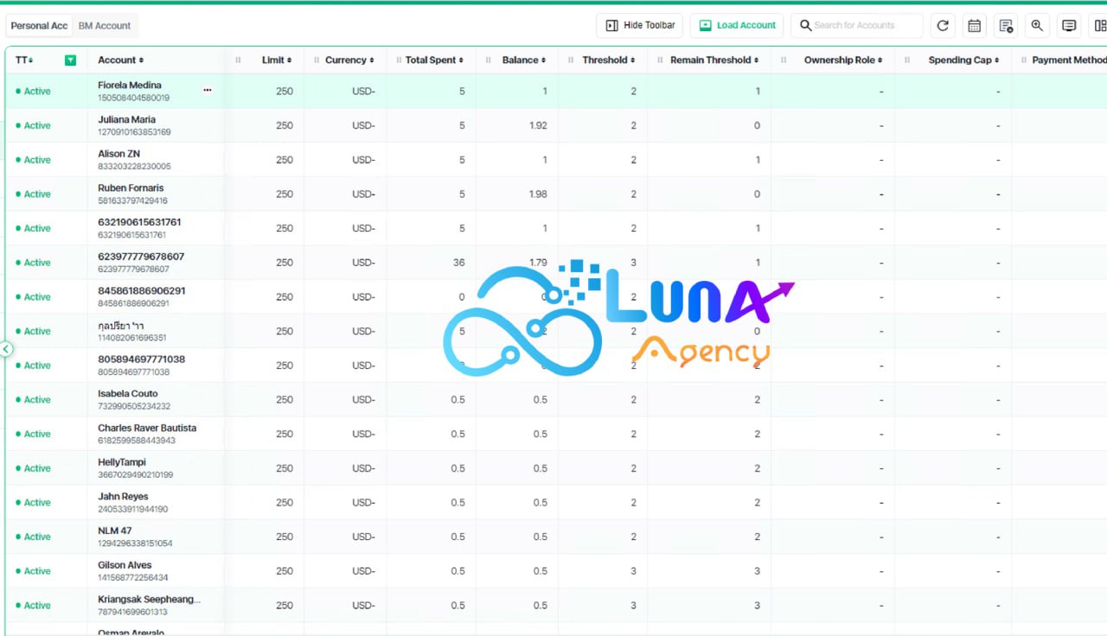Select the Alison ZN account

[x=118, y=154]
